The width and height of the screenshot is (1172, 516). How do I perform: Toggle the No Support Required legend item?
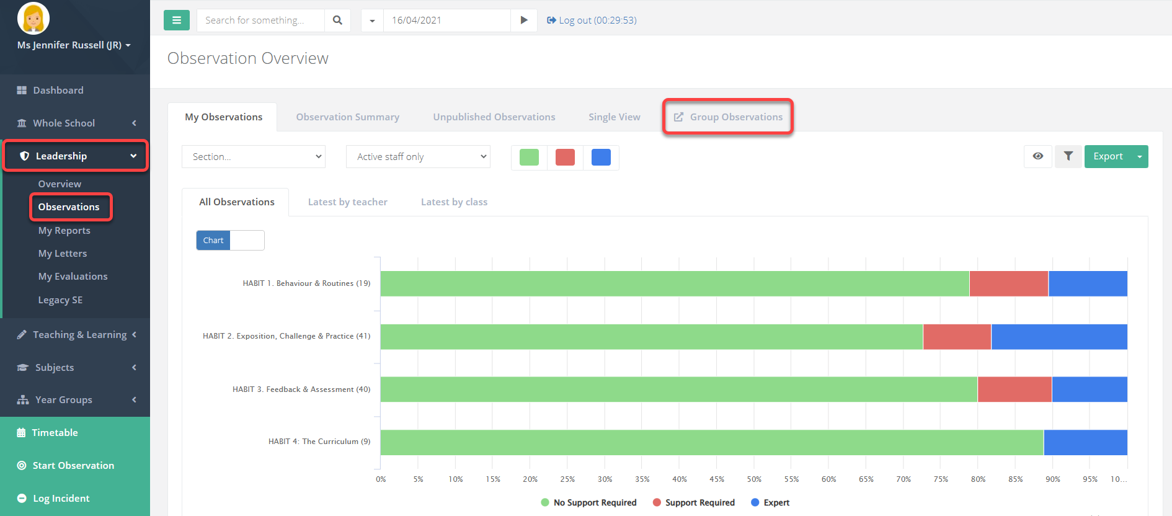pos(589,502)
